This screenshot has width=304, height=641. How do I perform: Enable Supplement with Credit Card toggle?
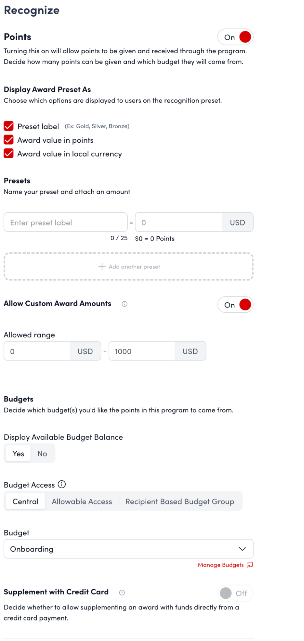pyautogui.click(x=235, y=593)
